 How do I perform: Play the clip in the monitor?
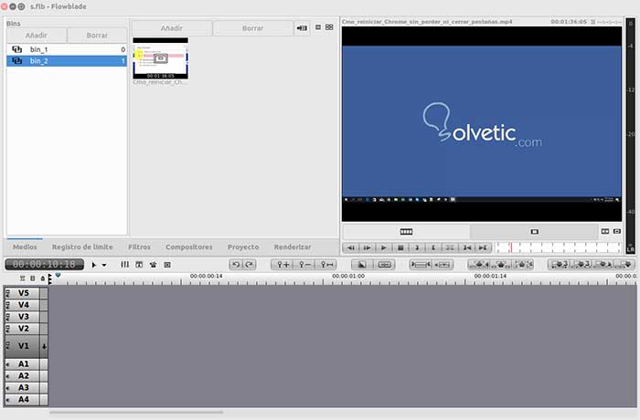[384, 247]
